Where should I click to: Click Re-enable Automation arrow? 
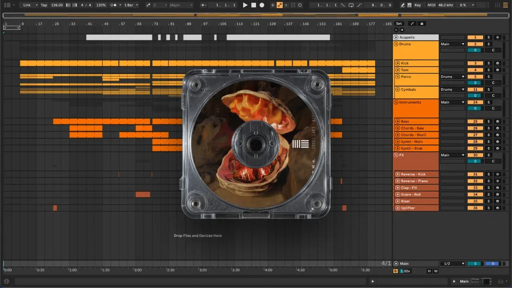coord(286,5)
